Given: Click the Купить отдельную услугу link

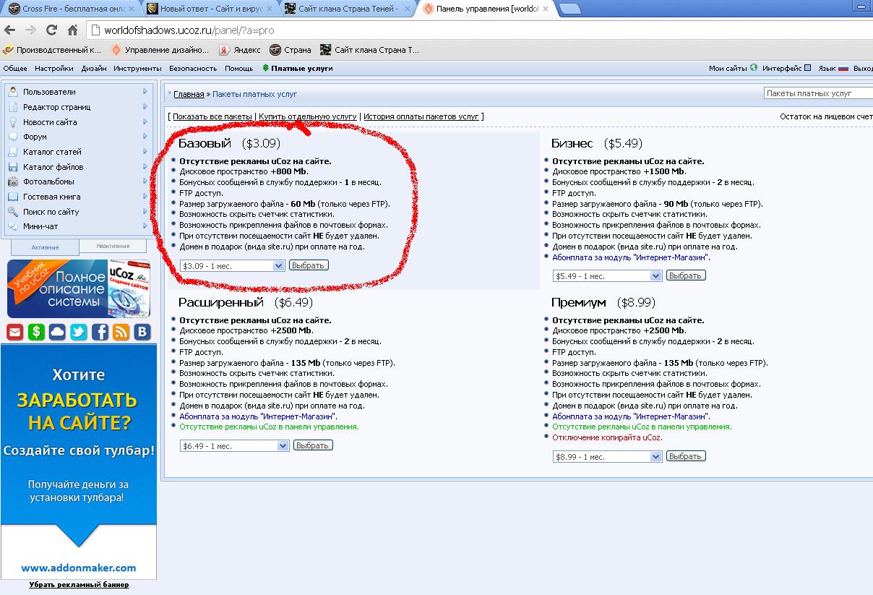Looking at the screenshot, I should [x=308, y=116].
